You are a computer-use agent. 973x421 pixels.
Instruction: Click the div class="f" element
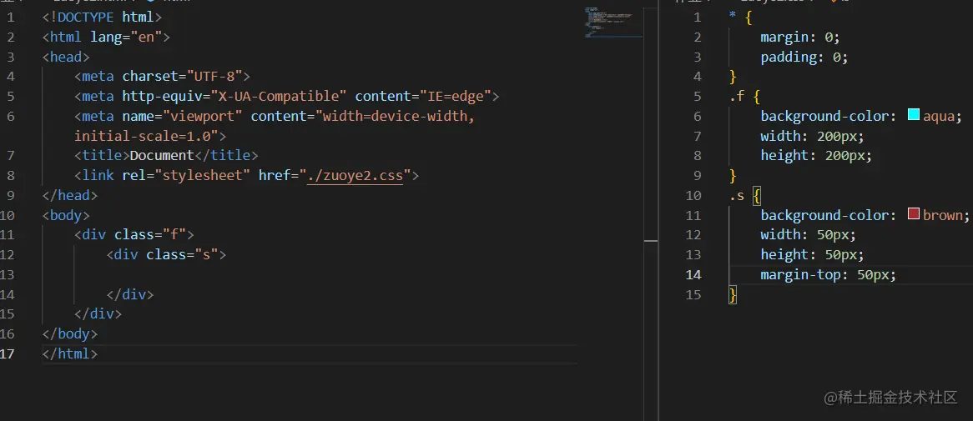pyautogui.click(x=134, y=235)
